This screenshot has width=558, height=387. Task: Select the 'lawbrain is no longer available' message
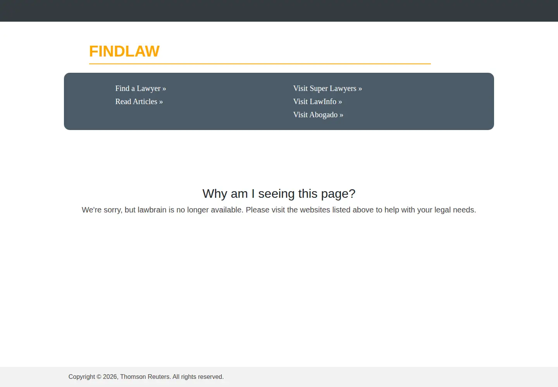pyautogui.click(x=279, y=210)
